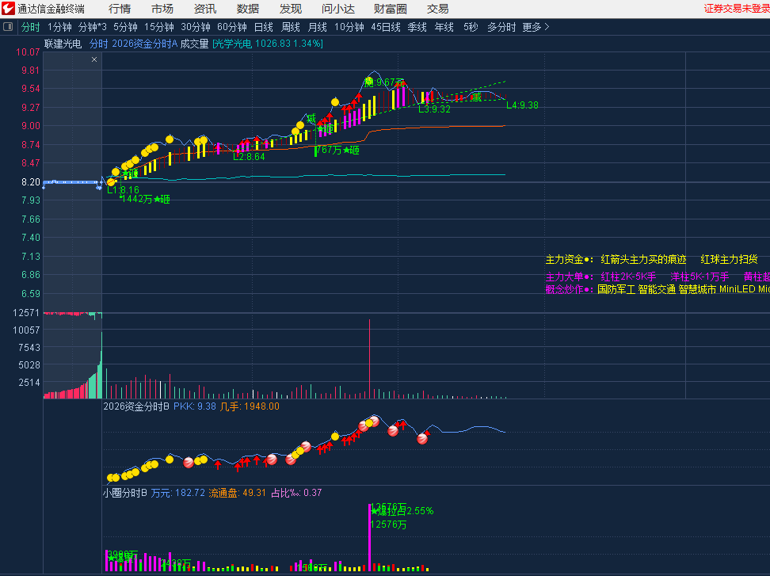The height and width of the screenshot is (576, 770).
Task: Open the 问小达 assistant menu
Action: pyautogui.click(x=338, y=9)
